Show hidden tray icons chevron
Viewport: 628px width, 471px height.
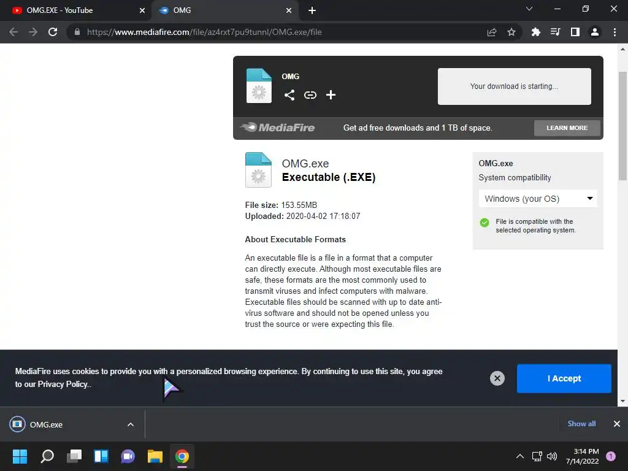point(520,456)
